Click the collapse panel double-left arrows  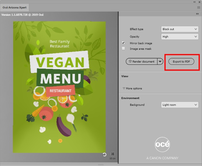point(195,2)
